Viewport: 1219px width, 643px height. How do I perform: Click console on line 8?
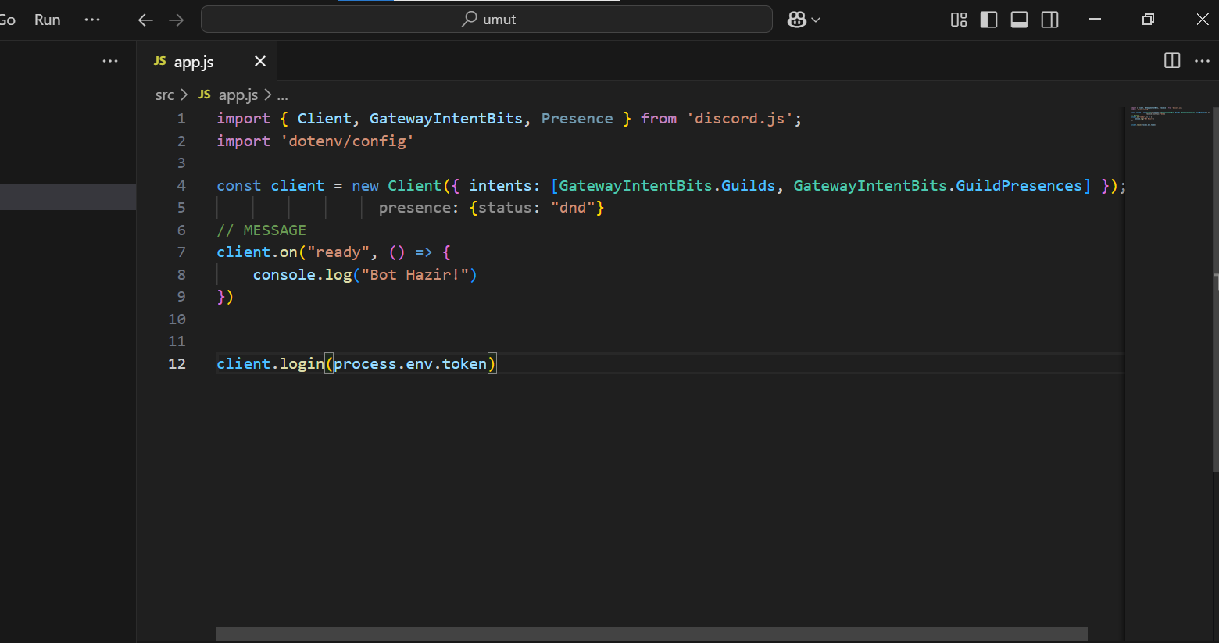click(x=284, y=275)
